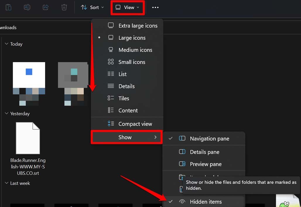Switch to Tiles view
This screenshot has width=301, height=207.
[x=124, y=98]
